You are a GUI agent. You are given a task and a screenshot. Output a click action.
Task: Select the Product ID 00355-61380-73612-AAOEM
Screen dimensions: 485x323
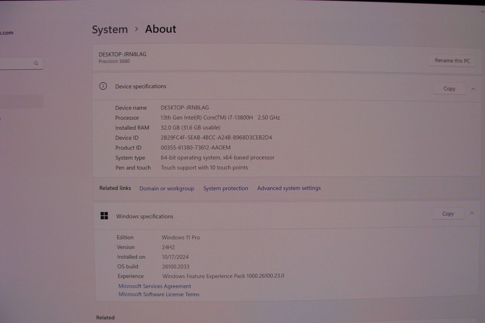tap(196, 148)
